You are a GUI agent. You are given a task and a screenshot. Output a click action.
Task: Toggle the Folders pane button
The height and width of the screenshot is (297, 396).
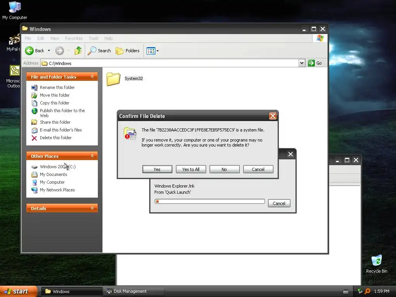pyautogui.click(x=128, y=51)
